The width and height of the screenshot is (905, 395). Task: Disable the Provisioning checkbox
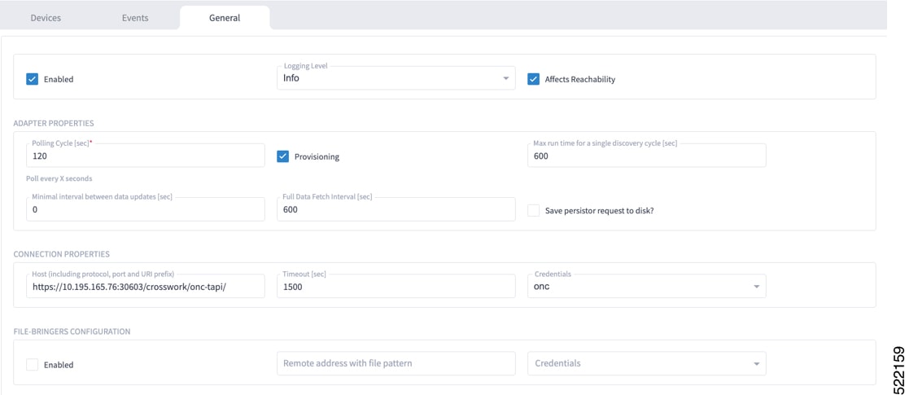click(283, 156)
